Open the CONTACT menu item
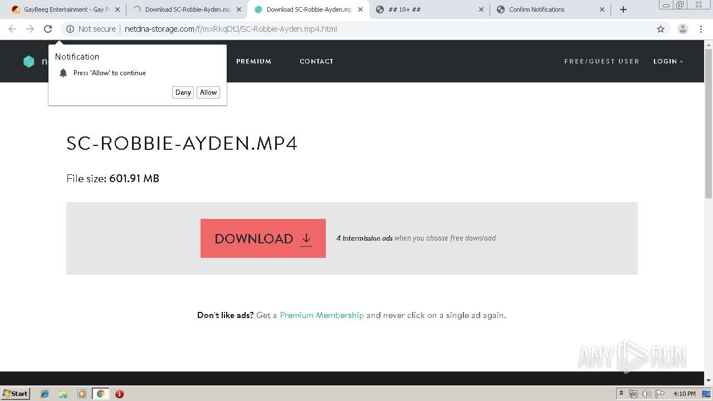Image resolution: width=713 pixels, height=401 pixels. [x=316, y=61]
